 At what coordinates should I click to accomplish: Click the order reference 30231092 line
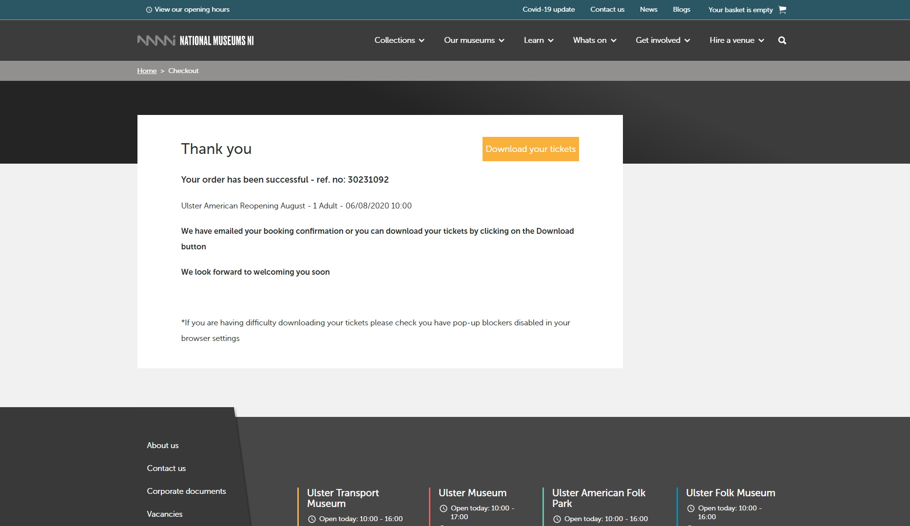pyautogui.click(x=285, y=180)
